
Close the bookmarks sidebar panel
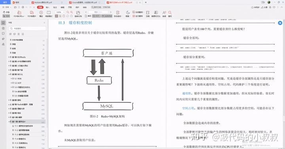coord(44,23)
